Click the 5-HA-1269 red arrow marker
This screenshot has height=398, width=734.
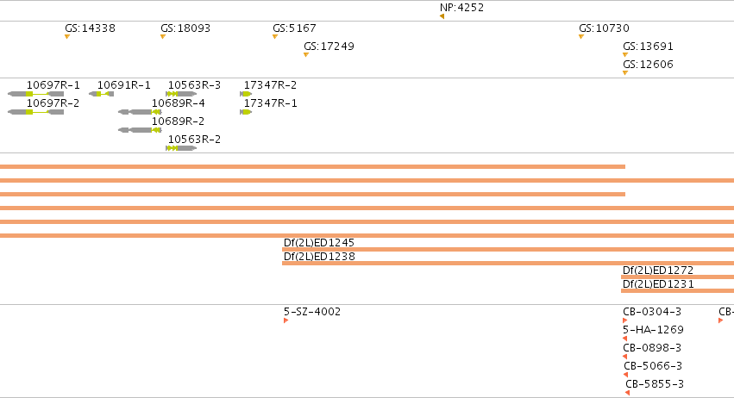(x=625, y=339)
